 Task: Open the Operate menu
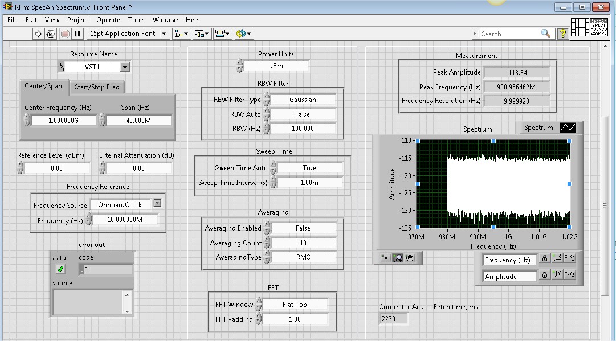tap(108, 19)
